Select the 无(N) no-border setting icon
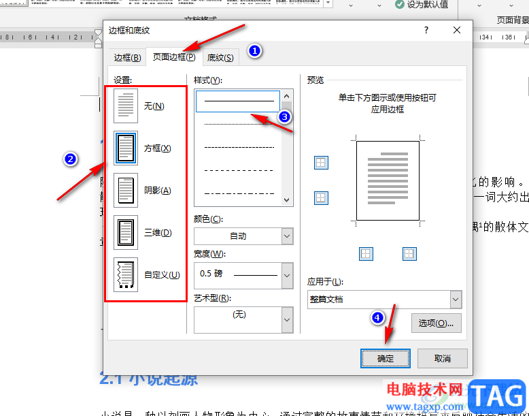The image size is (529, 416). (x=126, y=106)
